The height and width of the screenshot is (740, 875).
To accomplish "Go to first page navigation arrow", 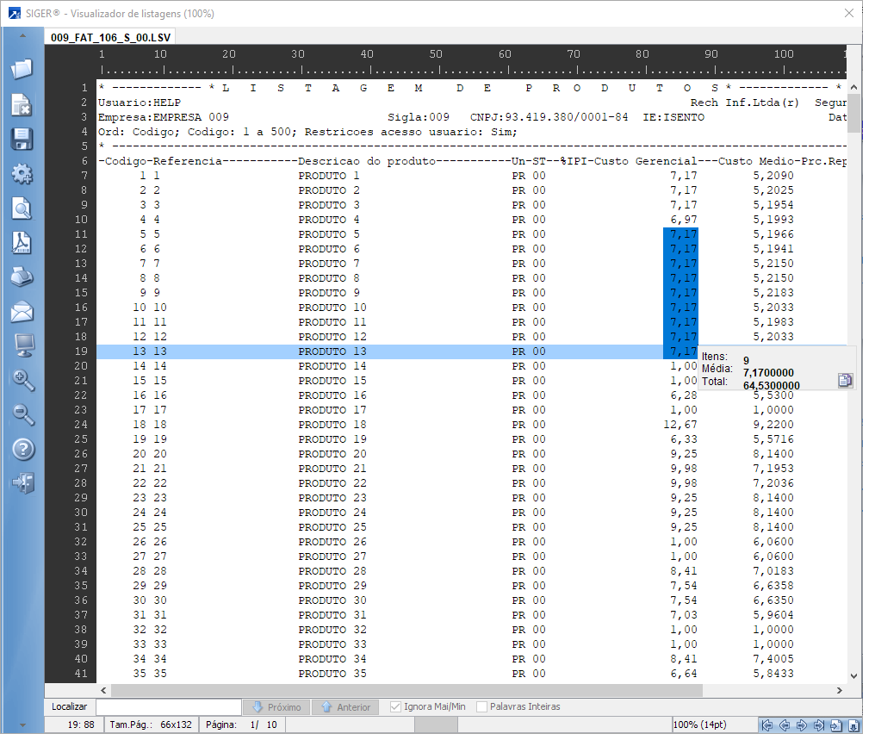I will [x=766, y=725].
